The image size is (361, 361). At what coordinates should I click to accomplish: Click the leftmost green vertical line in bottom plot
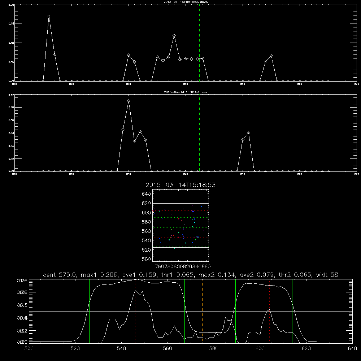[x=89, y=311]
